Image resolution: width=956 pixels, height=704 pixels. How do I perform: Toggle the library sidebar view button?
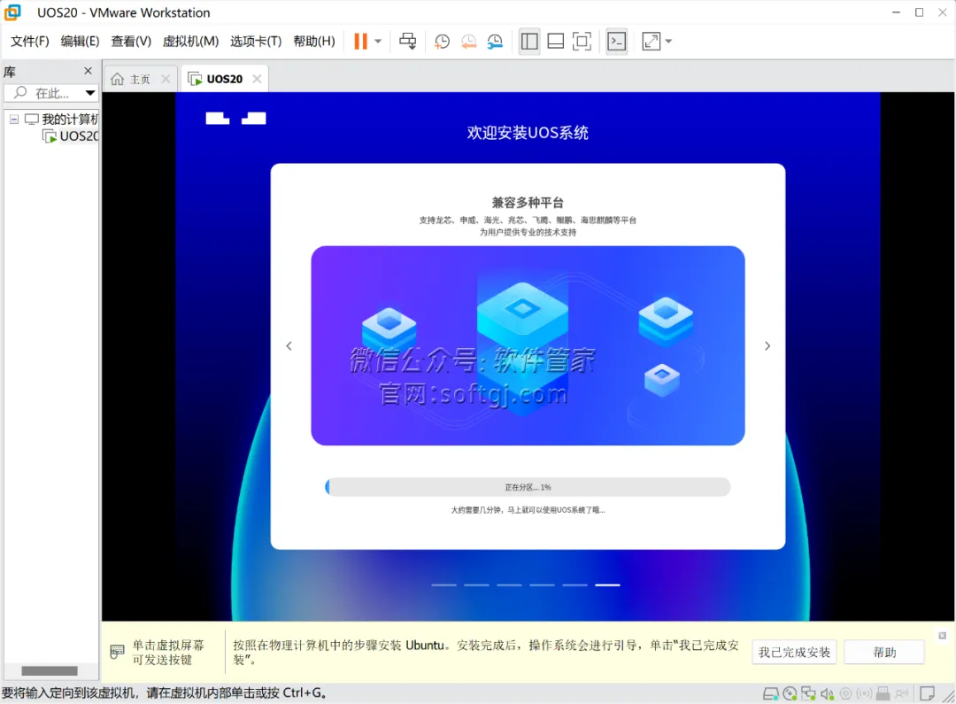529,42
